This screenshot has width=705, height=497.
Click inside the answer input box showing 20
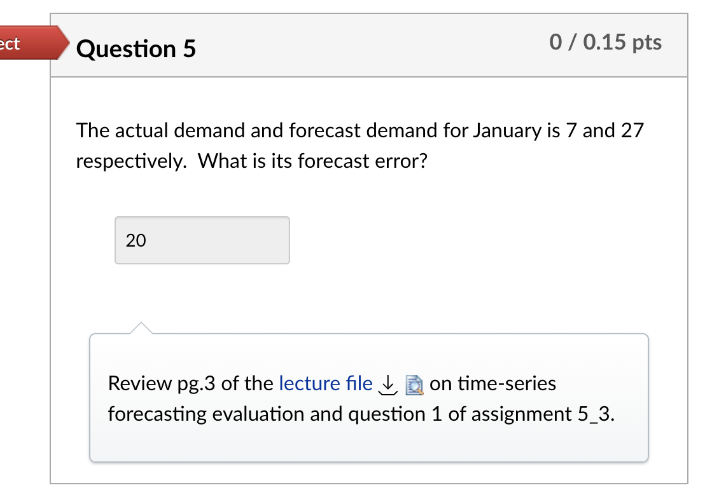coord(202,240)
